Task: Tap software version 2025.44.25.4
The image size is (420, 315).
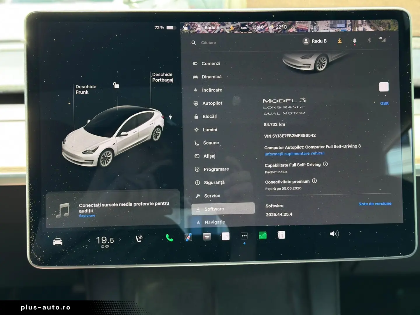Action: coord(279,214)
